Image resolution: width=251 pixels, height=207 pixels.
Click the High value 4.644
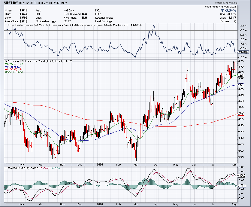tap(23, 14)
